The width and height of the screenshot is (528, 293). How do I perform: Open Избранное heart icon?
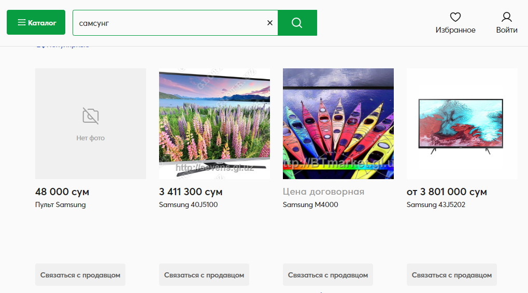click(455, 17)
